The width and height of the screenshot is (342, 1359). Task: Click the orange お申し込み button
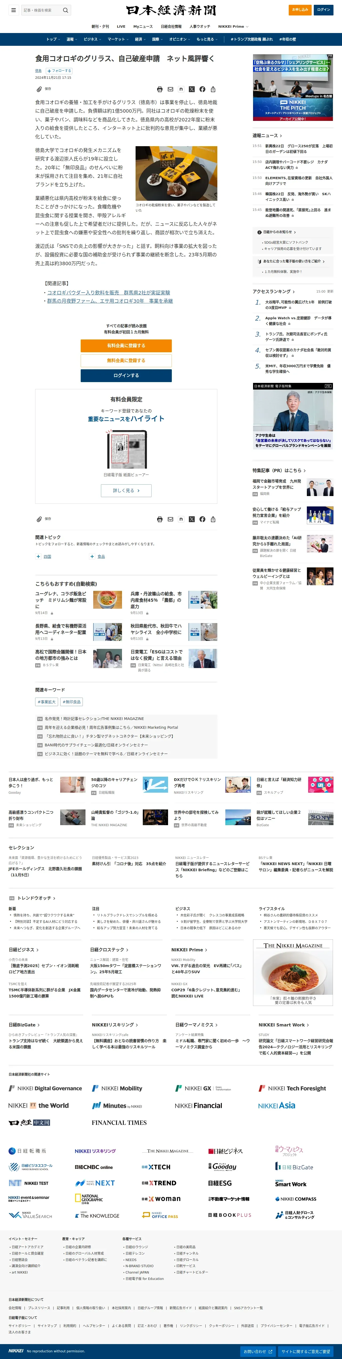(300, 10)
